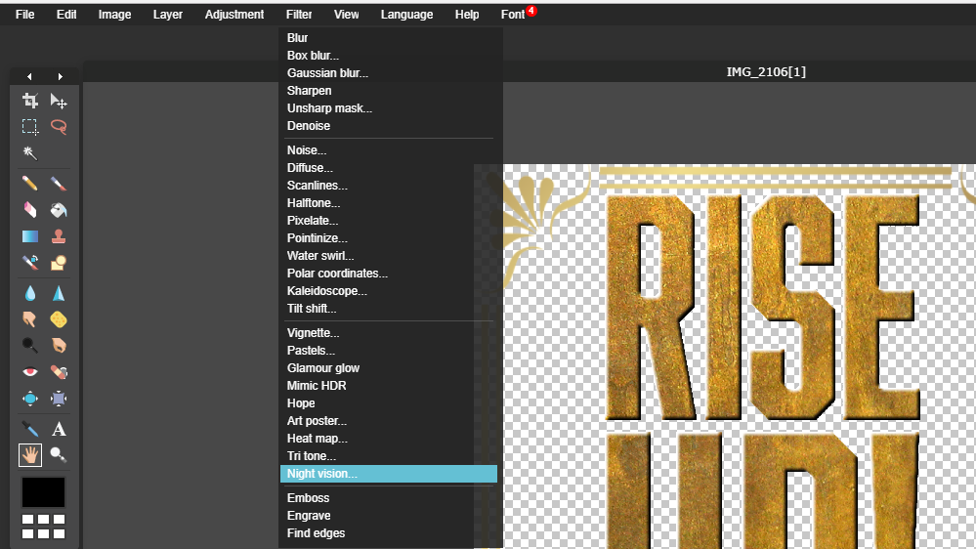Pick the Gradient tool
This screenshot has width=976, height=549.
point(30,236)
